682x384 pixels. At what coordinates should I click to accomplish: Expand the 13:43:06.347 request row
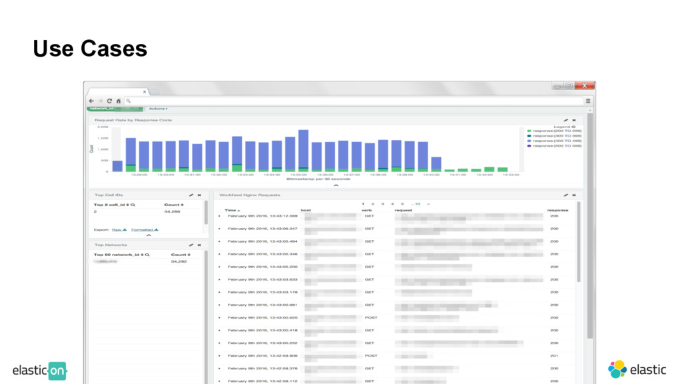[219, 229]
